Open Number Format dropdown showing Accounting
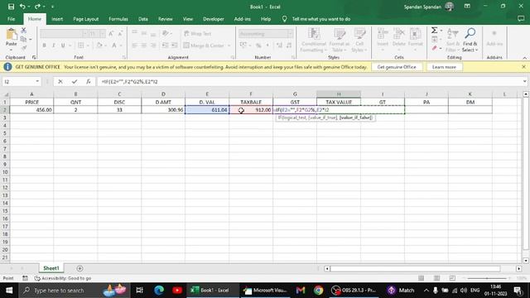530x298 pixels. tap(291, 33)
